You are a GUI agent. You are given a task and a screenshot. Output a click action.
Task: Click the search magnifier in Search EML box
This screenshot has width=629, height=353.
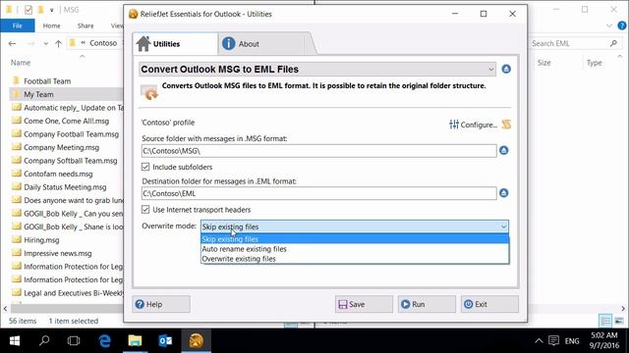[x=613, y=43]
